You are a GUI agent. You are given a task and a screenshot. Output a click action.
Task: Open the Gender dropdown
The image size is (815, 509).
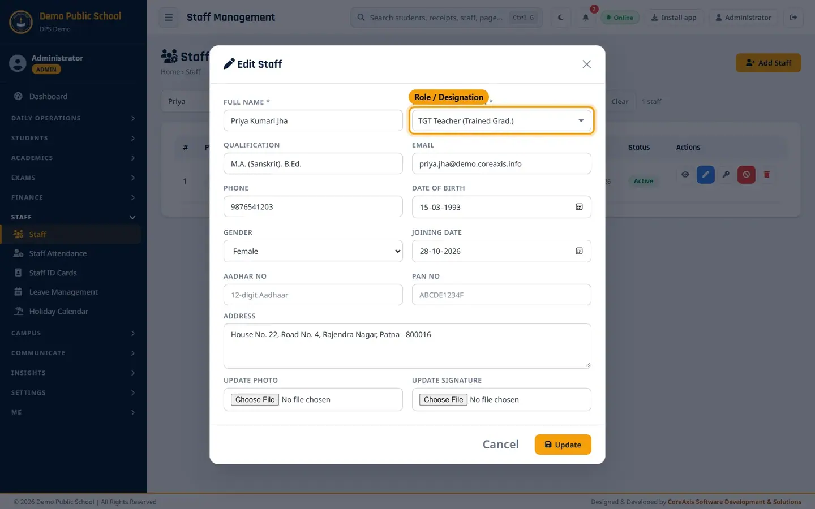pos(313,251)
